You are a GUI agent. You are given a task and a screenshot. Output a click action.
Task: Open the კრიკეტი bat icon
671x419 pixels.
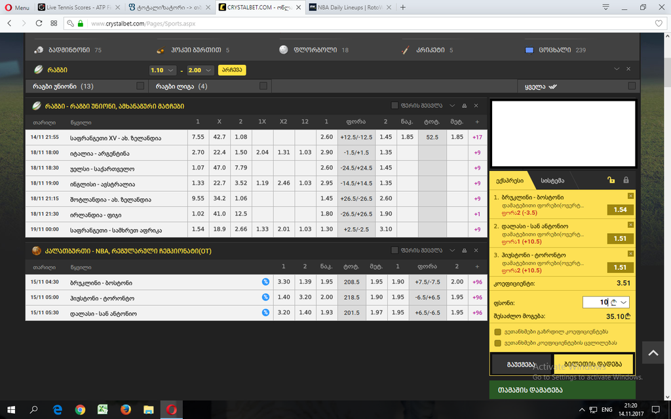[x=405, y=50]
